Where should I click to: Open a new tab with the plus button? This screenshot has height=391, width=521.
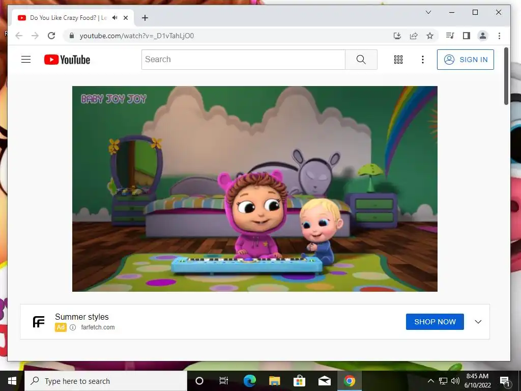click(145, 18)
